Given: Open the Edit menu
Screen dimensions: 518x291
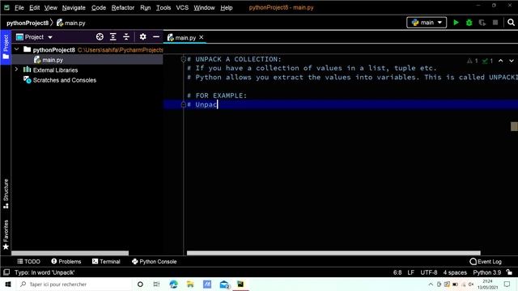Looking at the screenshot, I should coord(34,7).
